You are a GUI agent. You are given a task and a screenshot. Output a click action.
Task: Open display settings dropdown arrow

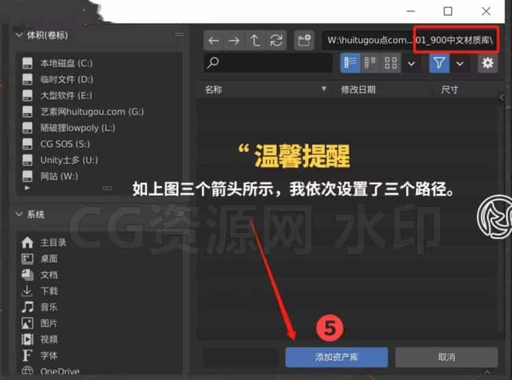tap(412, 63)
